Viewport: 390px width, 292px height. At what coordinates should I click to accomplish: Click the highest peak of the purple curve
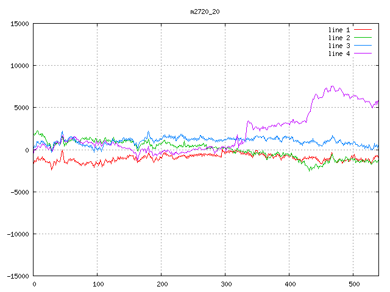click(x=333, y=86)
